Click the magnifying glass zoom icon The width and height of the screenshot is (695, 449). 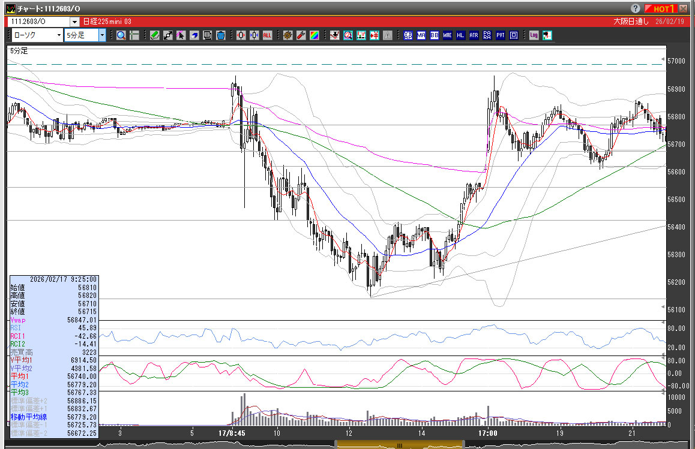[121, 35]
